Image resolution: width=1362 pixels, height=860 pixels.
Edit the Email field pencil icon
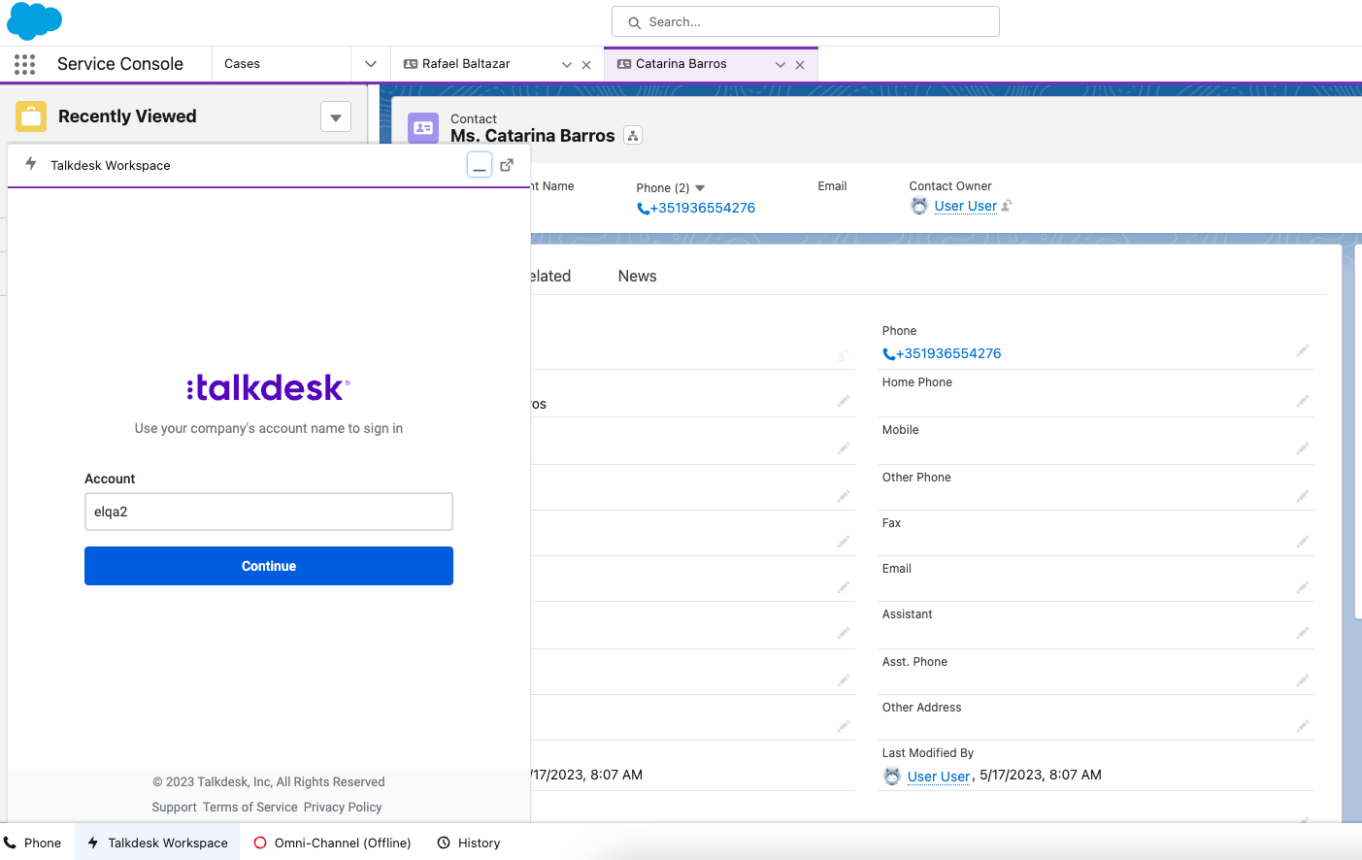coord(1303,587)
